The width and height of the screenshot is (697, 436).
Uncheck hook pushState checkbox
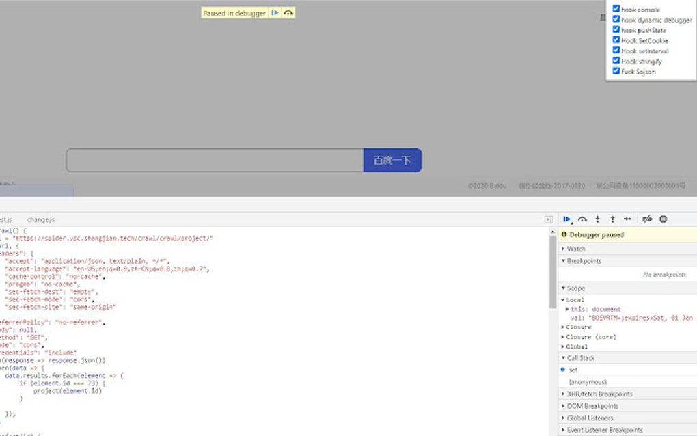(x=617, y=30)
